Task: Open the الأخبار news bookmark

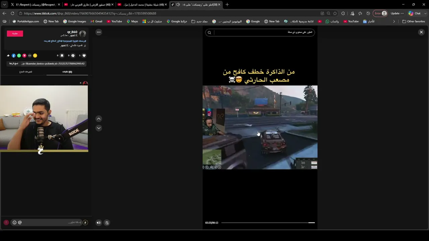Action: tap(369, 21)
